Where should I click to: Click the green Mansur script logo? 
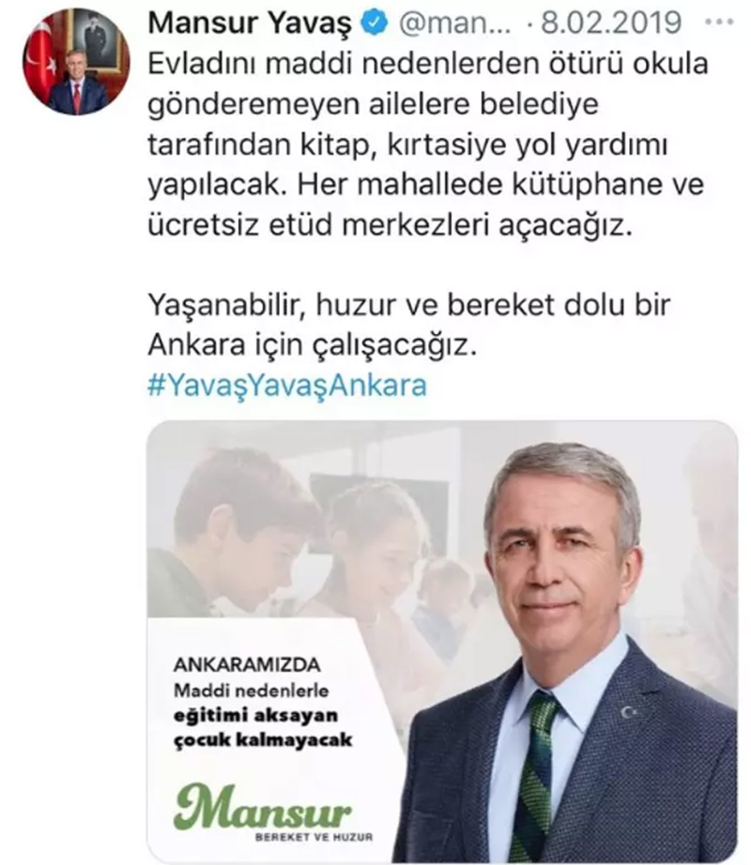(263, 807)
